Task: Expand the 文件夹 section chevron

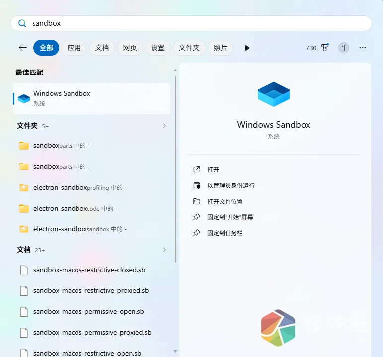Action: [x=164, y=126]
